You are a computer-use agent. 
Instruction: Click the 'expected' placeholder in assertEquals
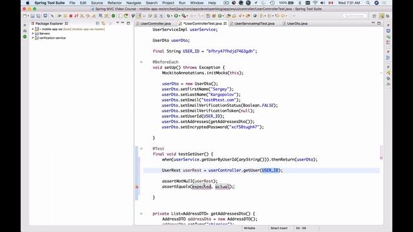[201, 186]
